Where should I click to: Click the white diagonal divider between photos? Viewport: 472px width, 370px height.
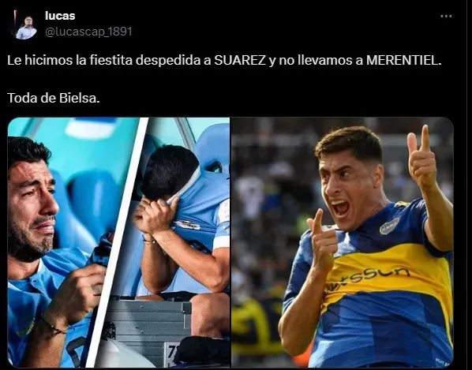[118, 242]
